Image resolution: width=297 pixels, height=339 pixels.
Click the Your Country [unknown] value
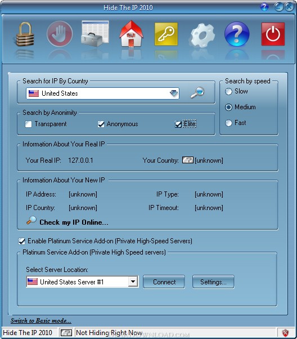point(209,160)
